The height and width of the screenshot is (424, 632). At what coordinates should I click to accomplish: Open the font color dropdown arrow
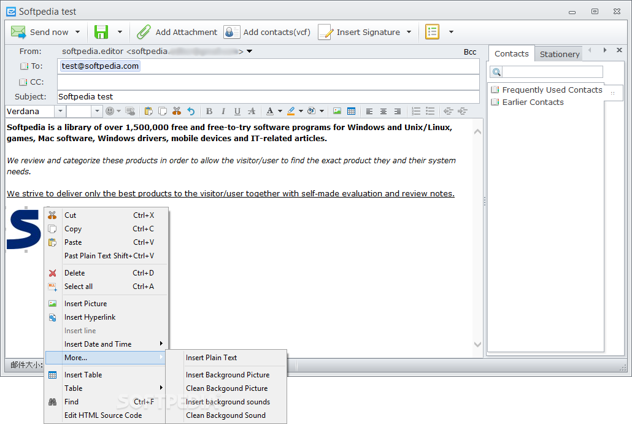(280, 111)
